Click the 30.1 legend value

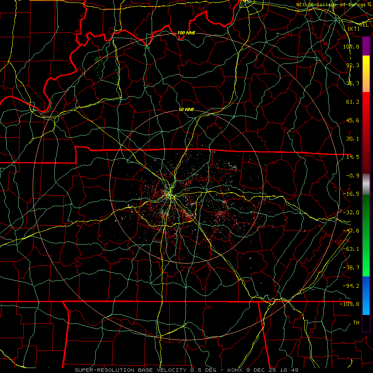pos(353,139)
